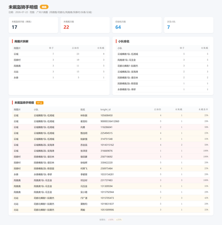
Task: Click the 永泰 row in 商圈片拆解 table
Action: [x=59, y=77]
